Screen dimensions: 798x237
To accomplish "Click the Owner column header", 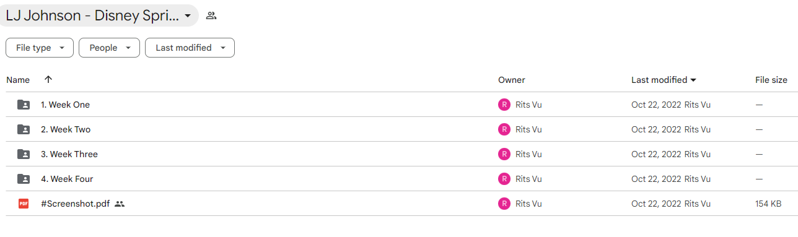I will 511,80.
